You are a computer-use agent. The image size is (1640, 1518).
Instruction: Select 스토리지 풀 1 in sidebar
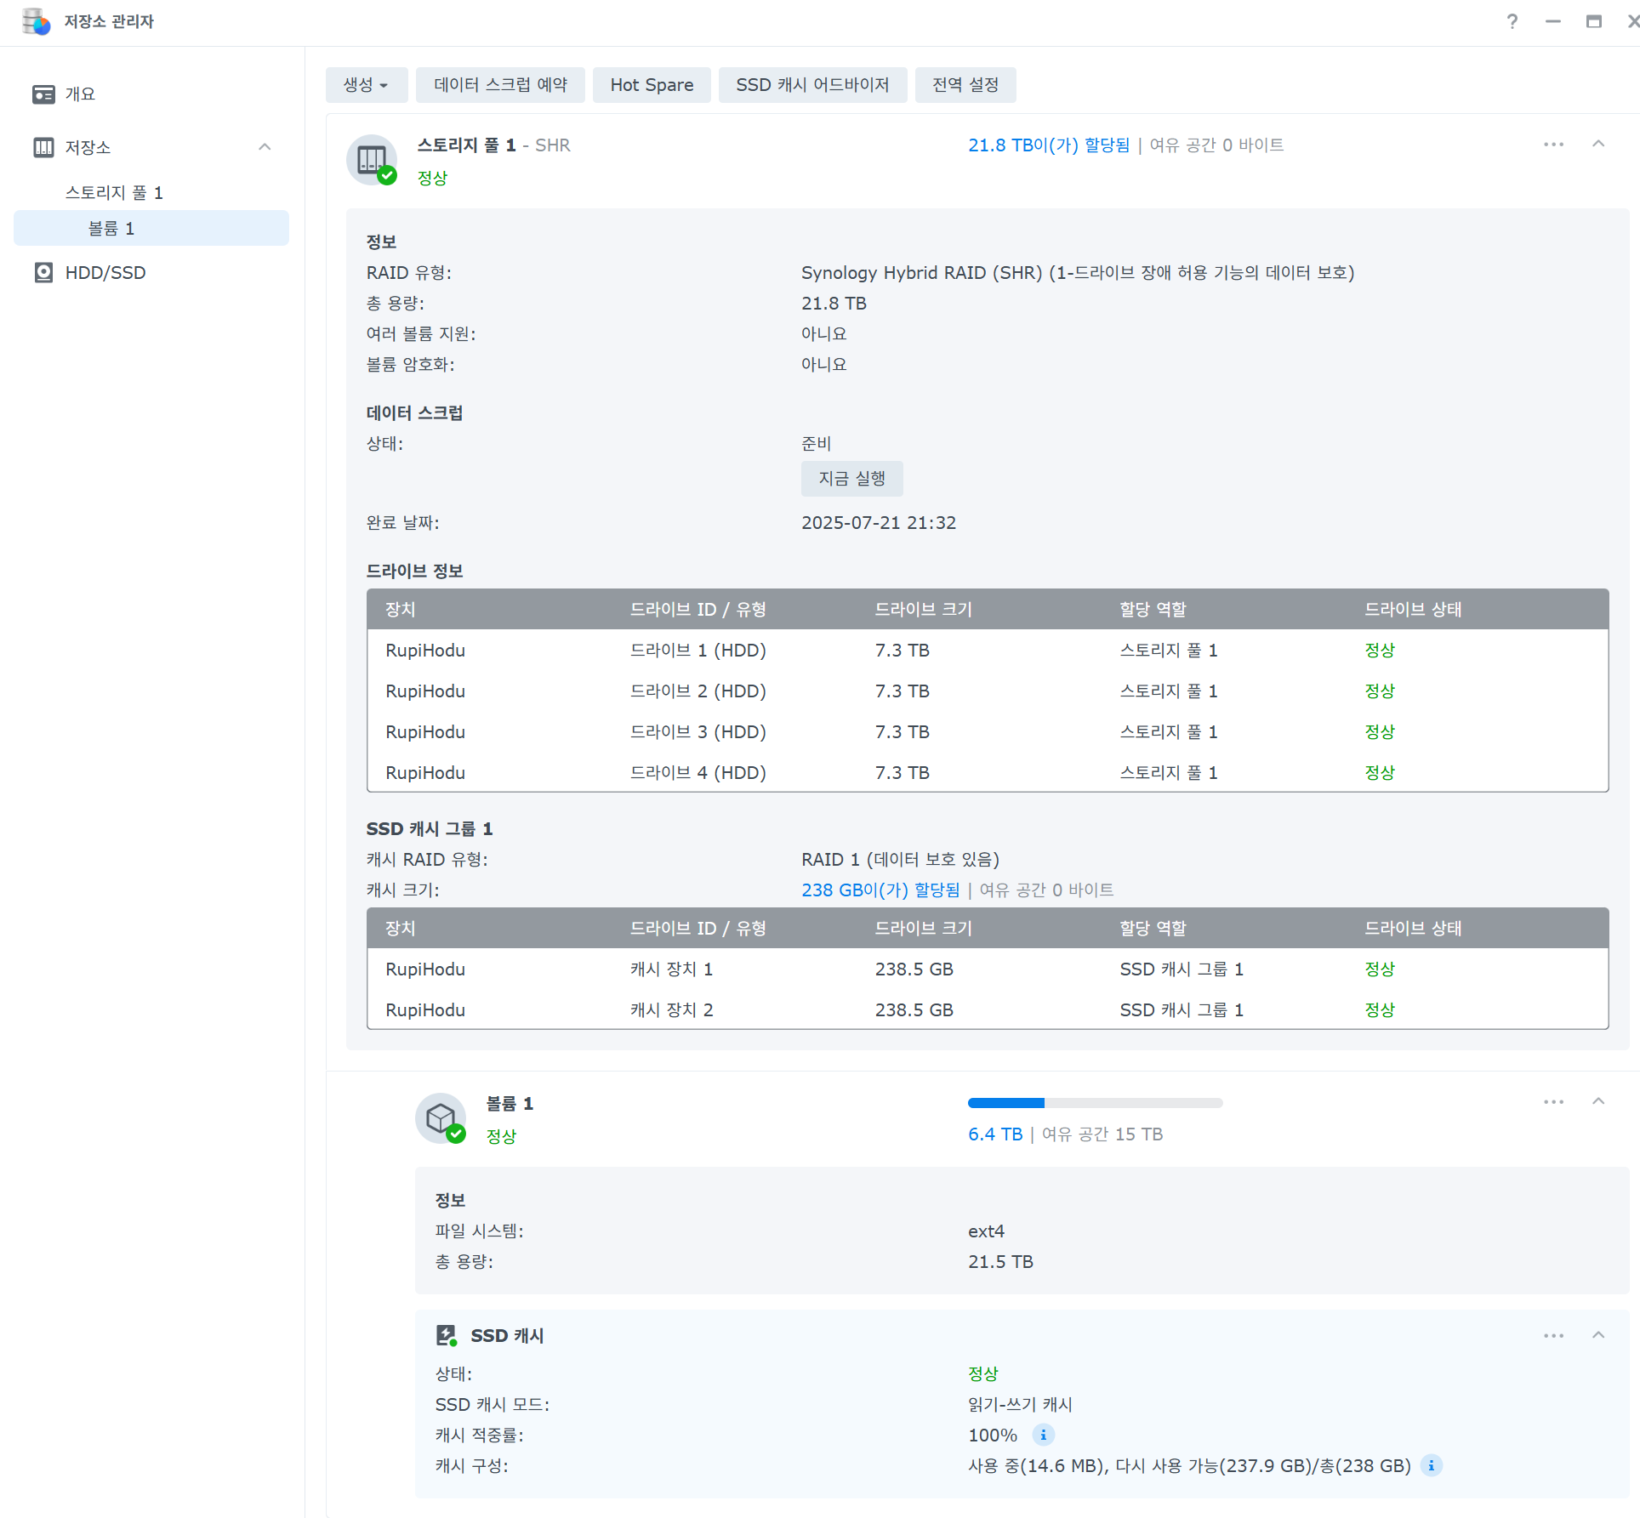114,193
